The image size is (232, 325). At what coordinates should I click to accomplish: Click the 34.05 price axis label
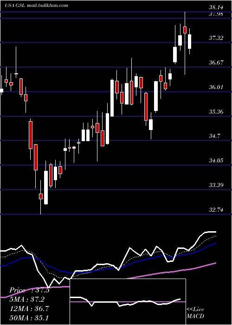[216, 161]
